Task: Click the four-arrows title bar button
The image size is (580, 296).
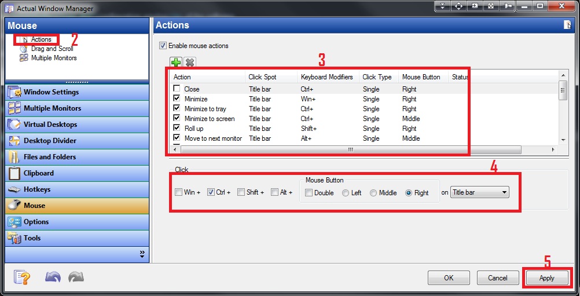Action: 458,6
